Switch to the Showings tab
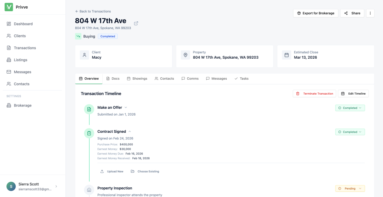 [x=137, y=79]
